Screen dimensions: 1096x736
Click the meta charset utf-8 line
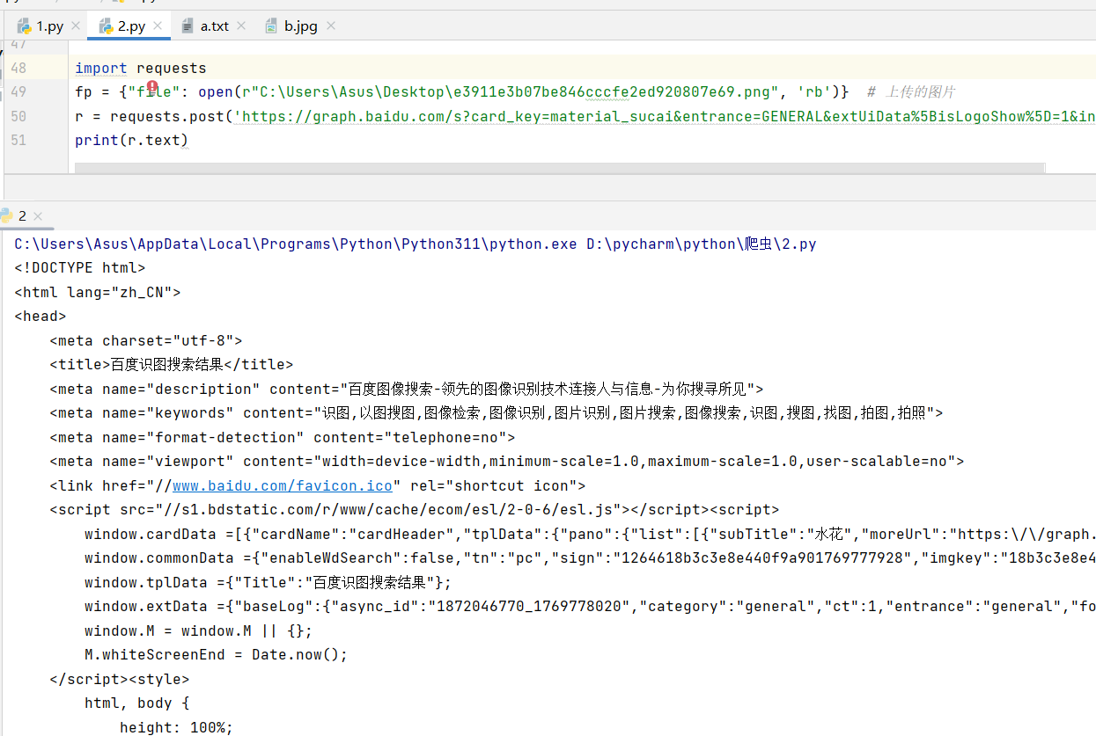[x=146, y=340]
